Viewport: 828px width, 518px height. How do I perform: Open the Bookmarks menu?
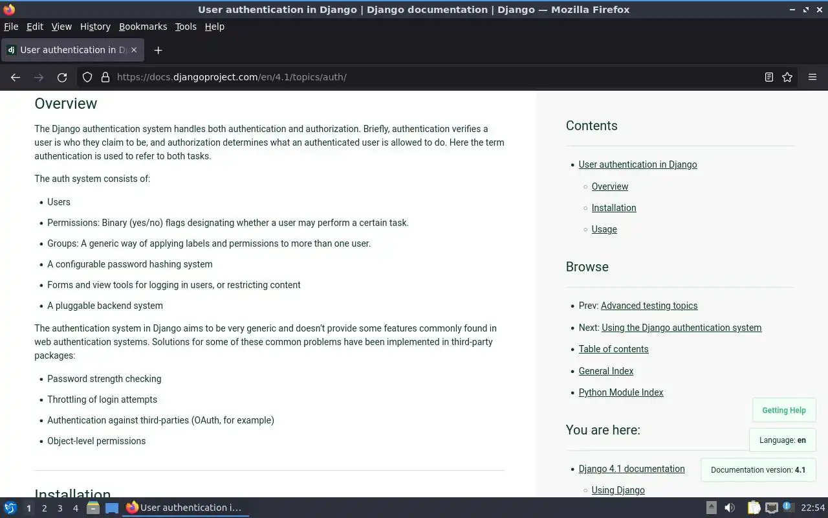click(143, 27)
